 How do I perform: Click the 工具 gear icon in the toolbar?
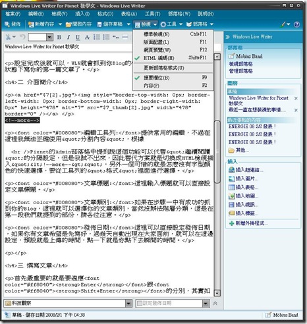(163, 24)
